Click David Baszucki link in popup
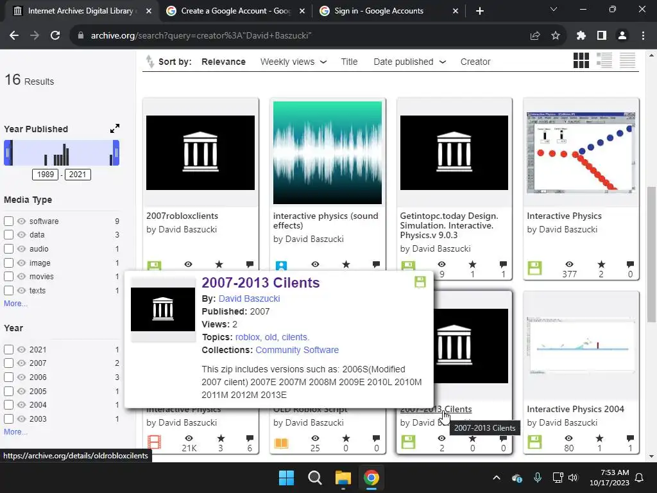Screen dimensions: 657x493 coord(250,298)
